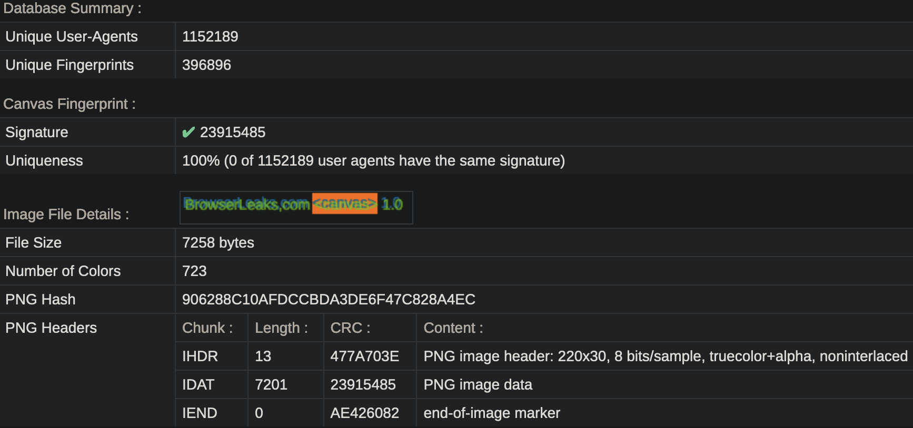Click the Length column header

pos(281,328)
